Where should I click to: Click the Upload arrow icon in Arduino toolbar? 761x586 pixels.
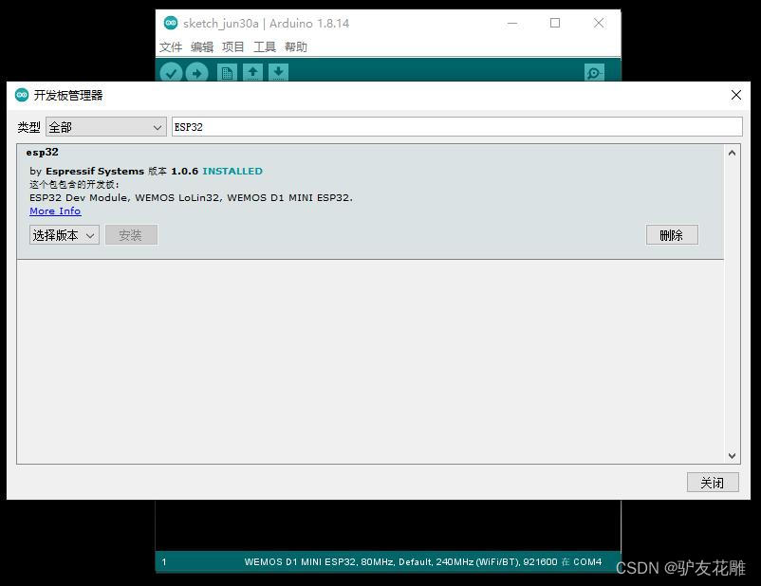[196, 73]
